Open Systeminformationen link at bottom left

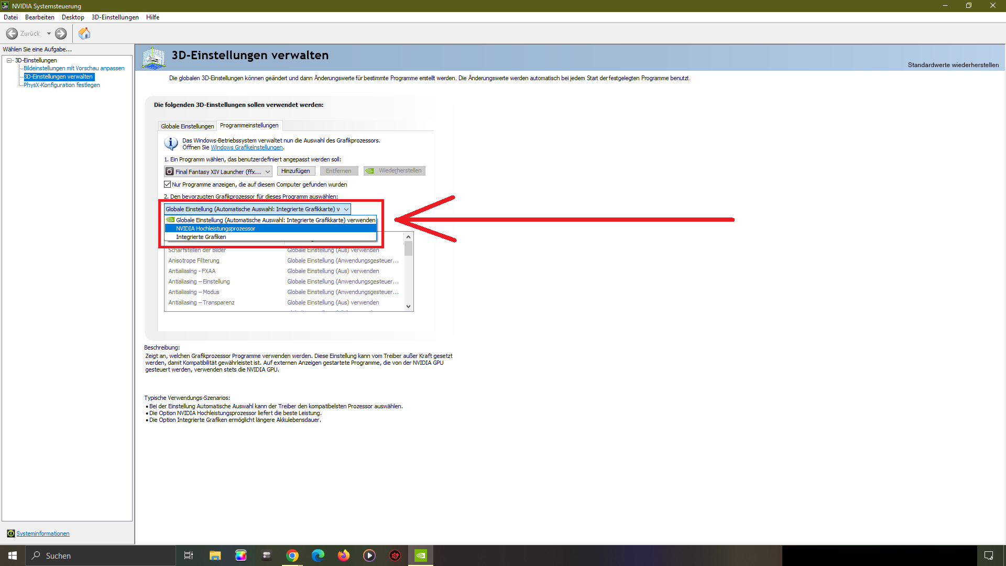coord(42,534)
